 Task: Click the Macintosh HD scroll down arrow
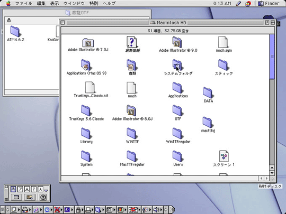click(x=272, y=173)
